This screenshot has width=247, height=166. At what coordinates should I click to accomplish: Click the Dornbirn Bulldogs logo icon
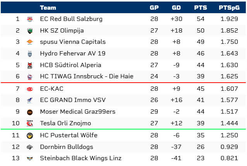coord(30,147)
